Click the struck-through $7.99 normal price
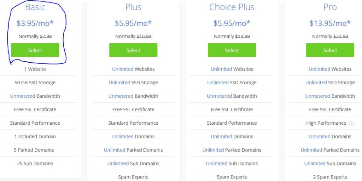 pos(46,36)
